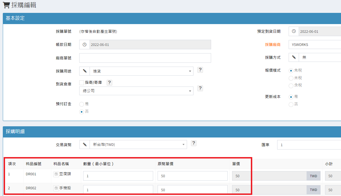Viewport: 341px width, 196px height.
Task: Click the pencil icon beside 交易貨幣
Action: (x=85, y=144)
